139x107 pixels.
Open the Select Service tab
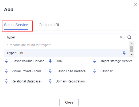click(x=16, y=25)
